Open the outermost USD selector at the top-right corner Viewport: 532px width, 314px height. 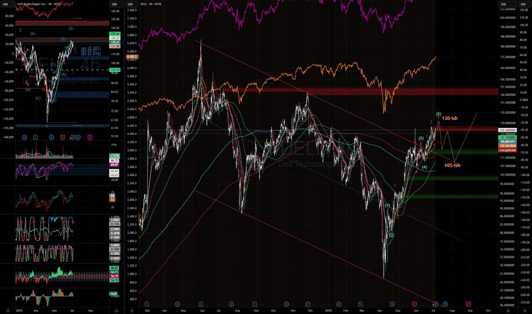pos(525,4)
